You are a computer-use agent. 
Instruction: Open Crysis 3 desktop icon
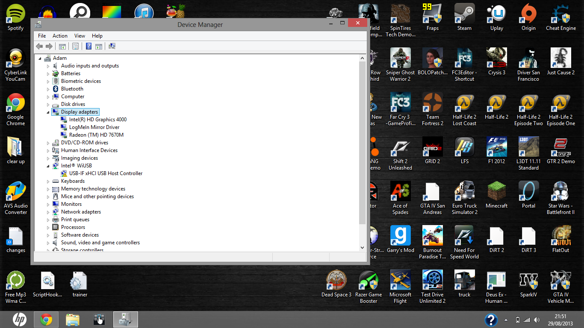[497, 62]
